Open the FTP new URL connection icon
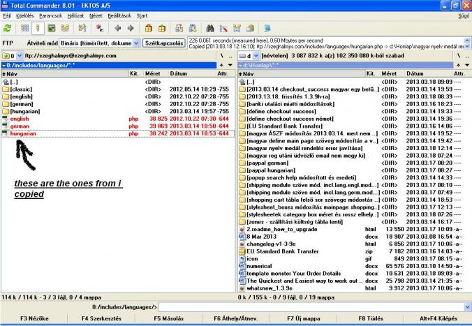This screenshot has height=326, width=472. click(x=192, y=29)
